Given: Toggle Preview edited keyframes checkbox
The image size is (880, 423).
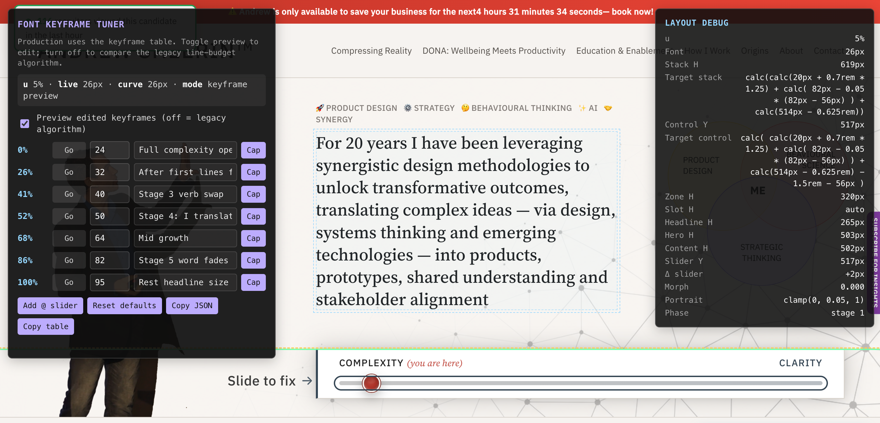Looking at the screenshot, I should point(25,123).
